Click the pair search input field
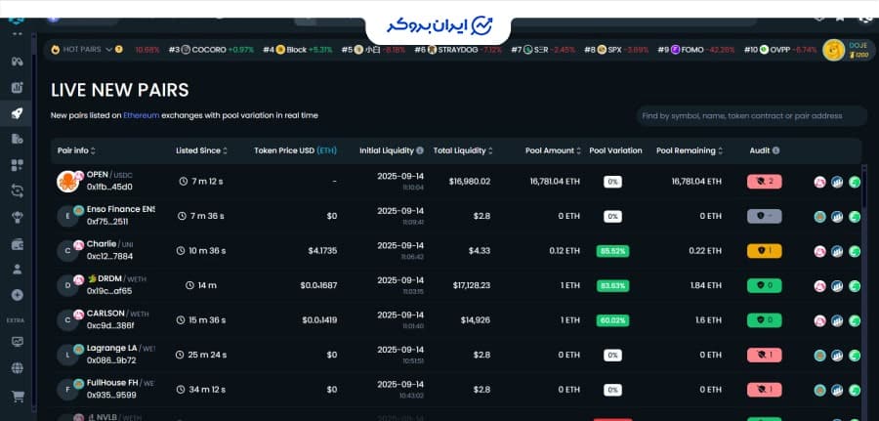This screenshot has height=421, width=879. tap(750, 115)
